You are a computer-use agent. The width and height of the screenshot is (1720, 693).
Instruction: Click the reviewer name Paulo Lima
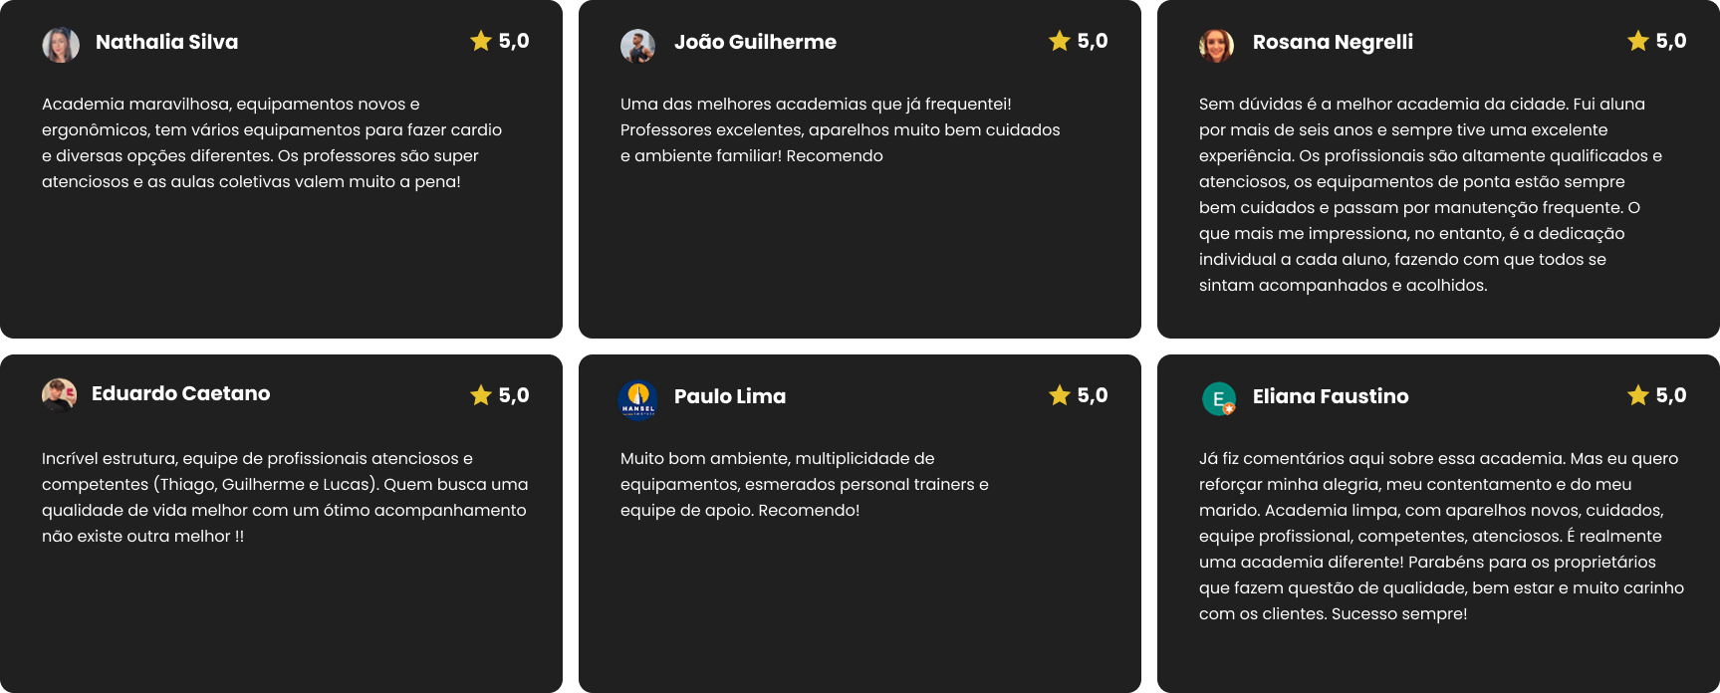coord(730,396)
